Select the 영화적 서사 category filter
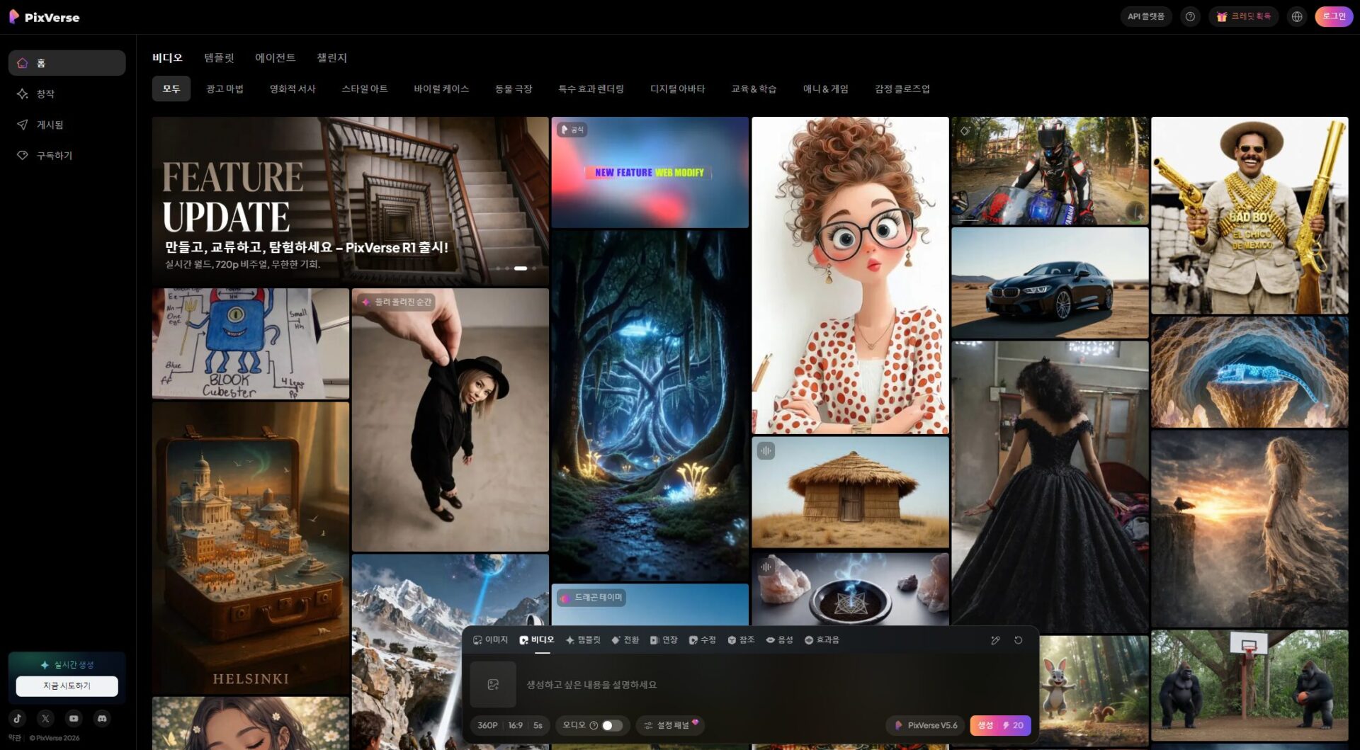This screenshot has width=1360, height=750. tap(292, 89)
